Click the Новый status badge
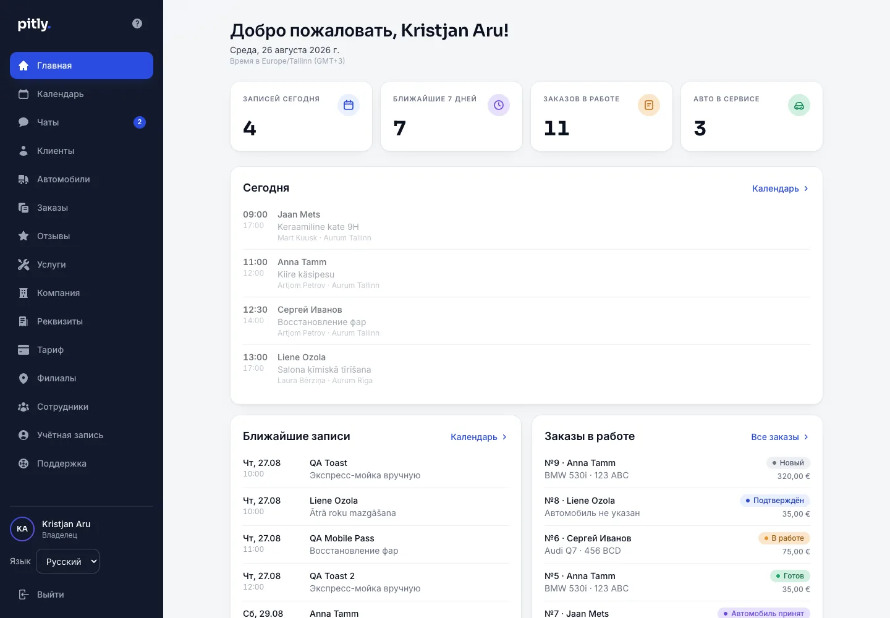This screenshot has height=618, width=890. (788, 463)
